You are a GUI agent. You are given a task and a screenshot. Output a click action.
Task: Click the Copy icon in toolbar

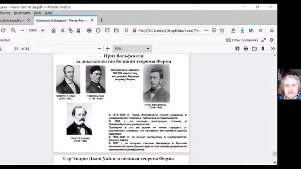(71, 30)
